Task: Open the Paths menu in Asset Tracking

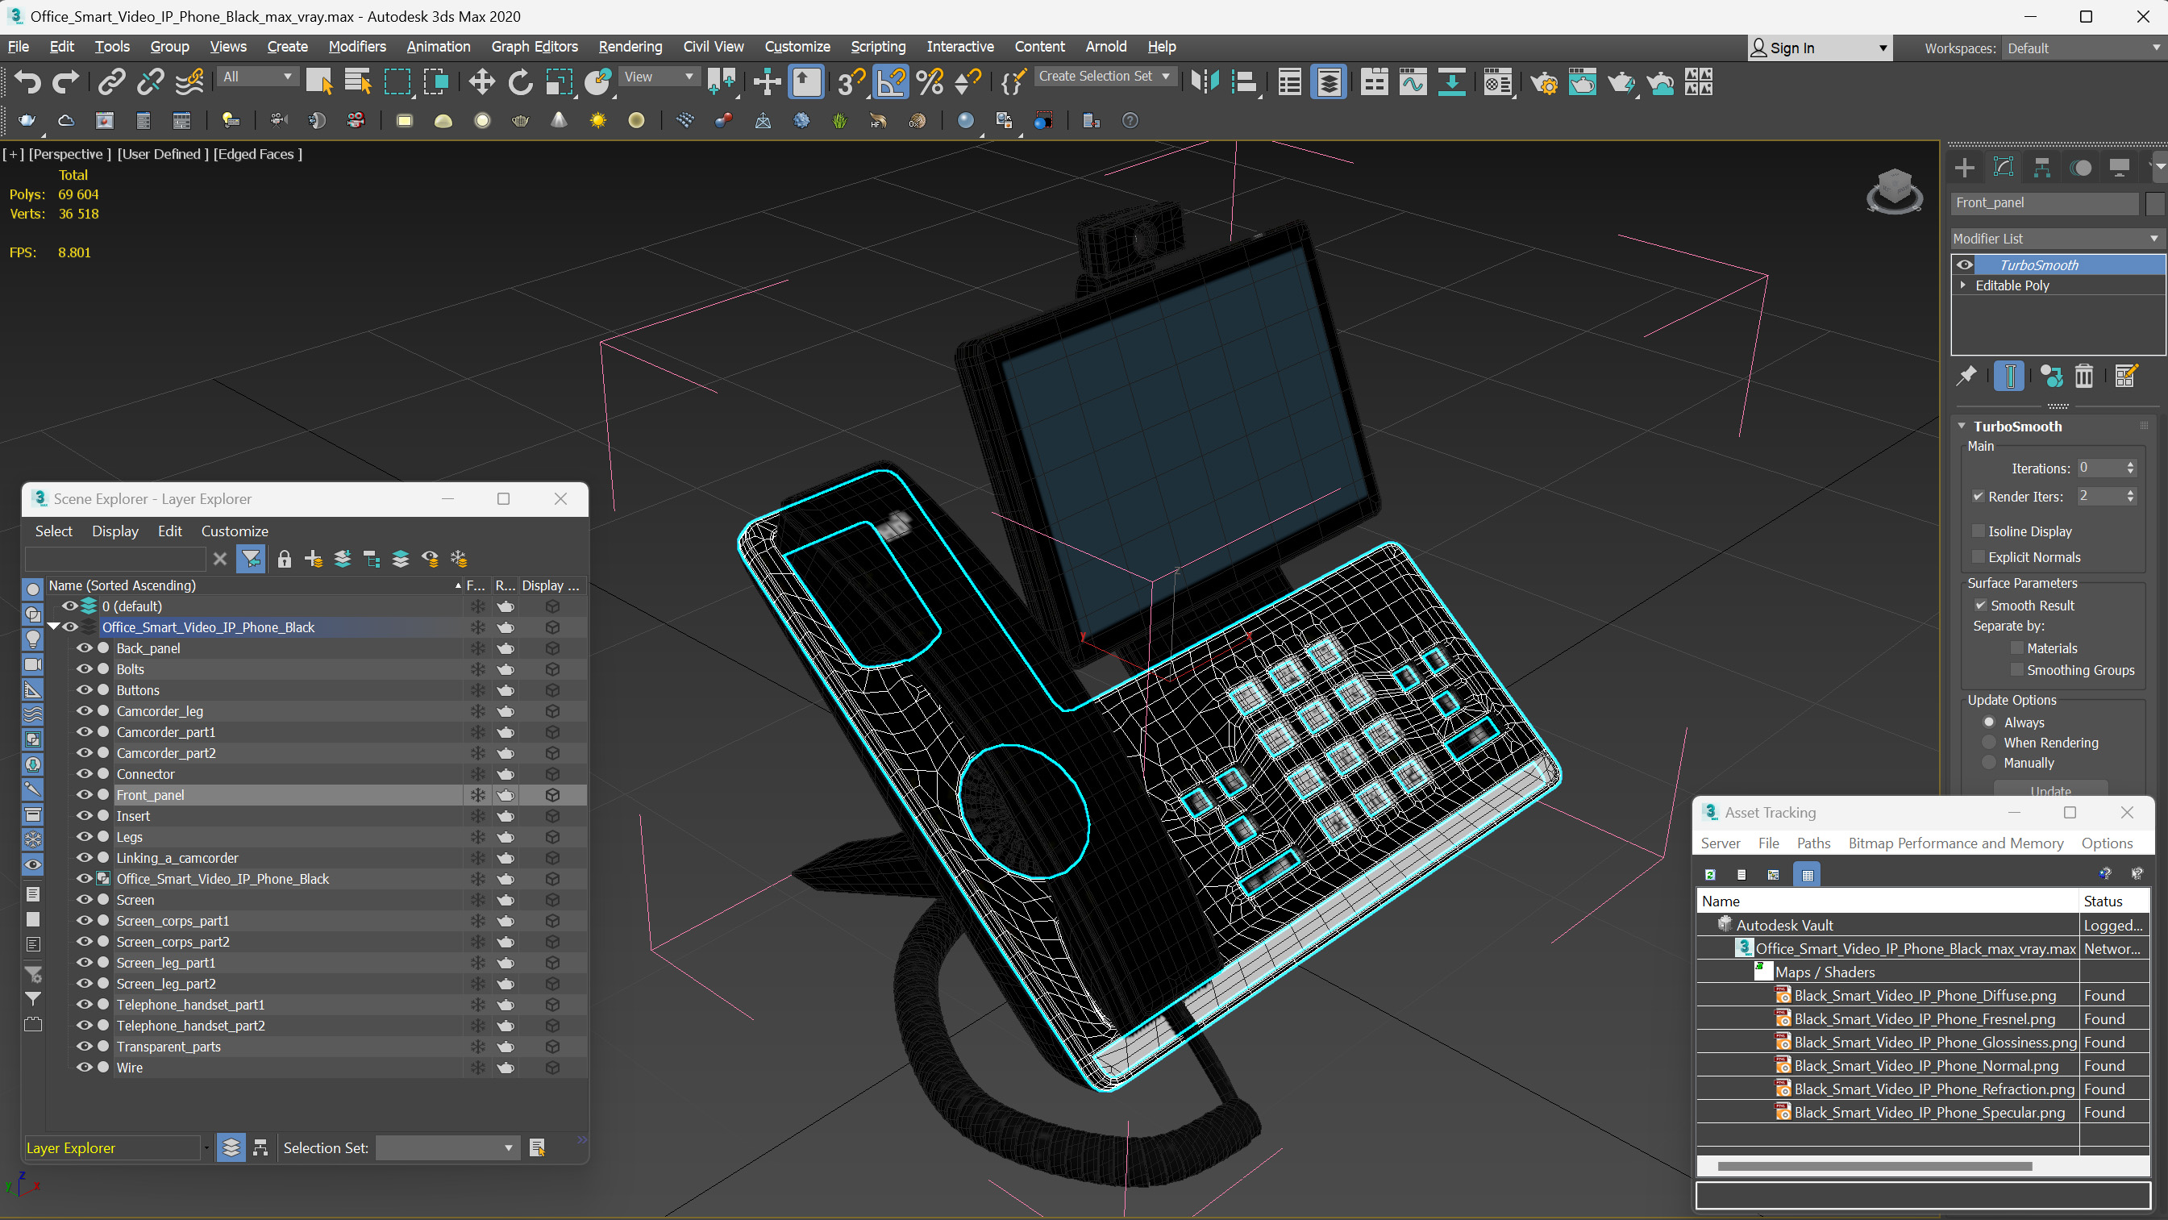Action: coord(1812,843)
